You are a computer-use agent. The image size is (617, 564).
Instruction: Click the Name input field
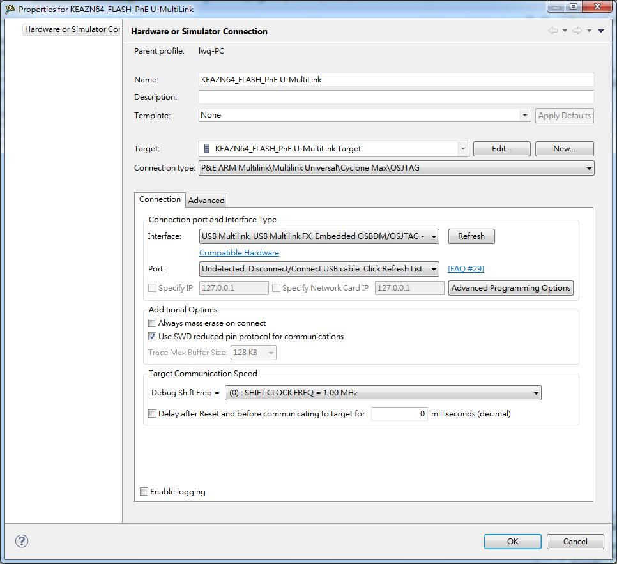tap(396, 80)
